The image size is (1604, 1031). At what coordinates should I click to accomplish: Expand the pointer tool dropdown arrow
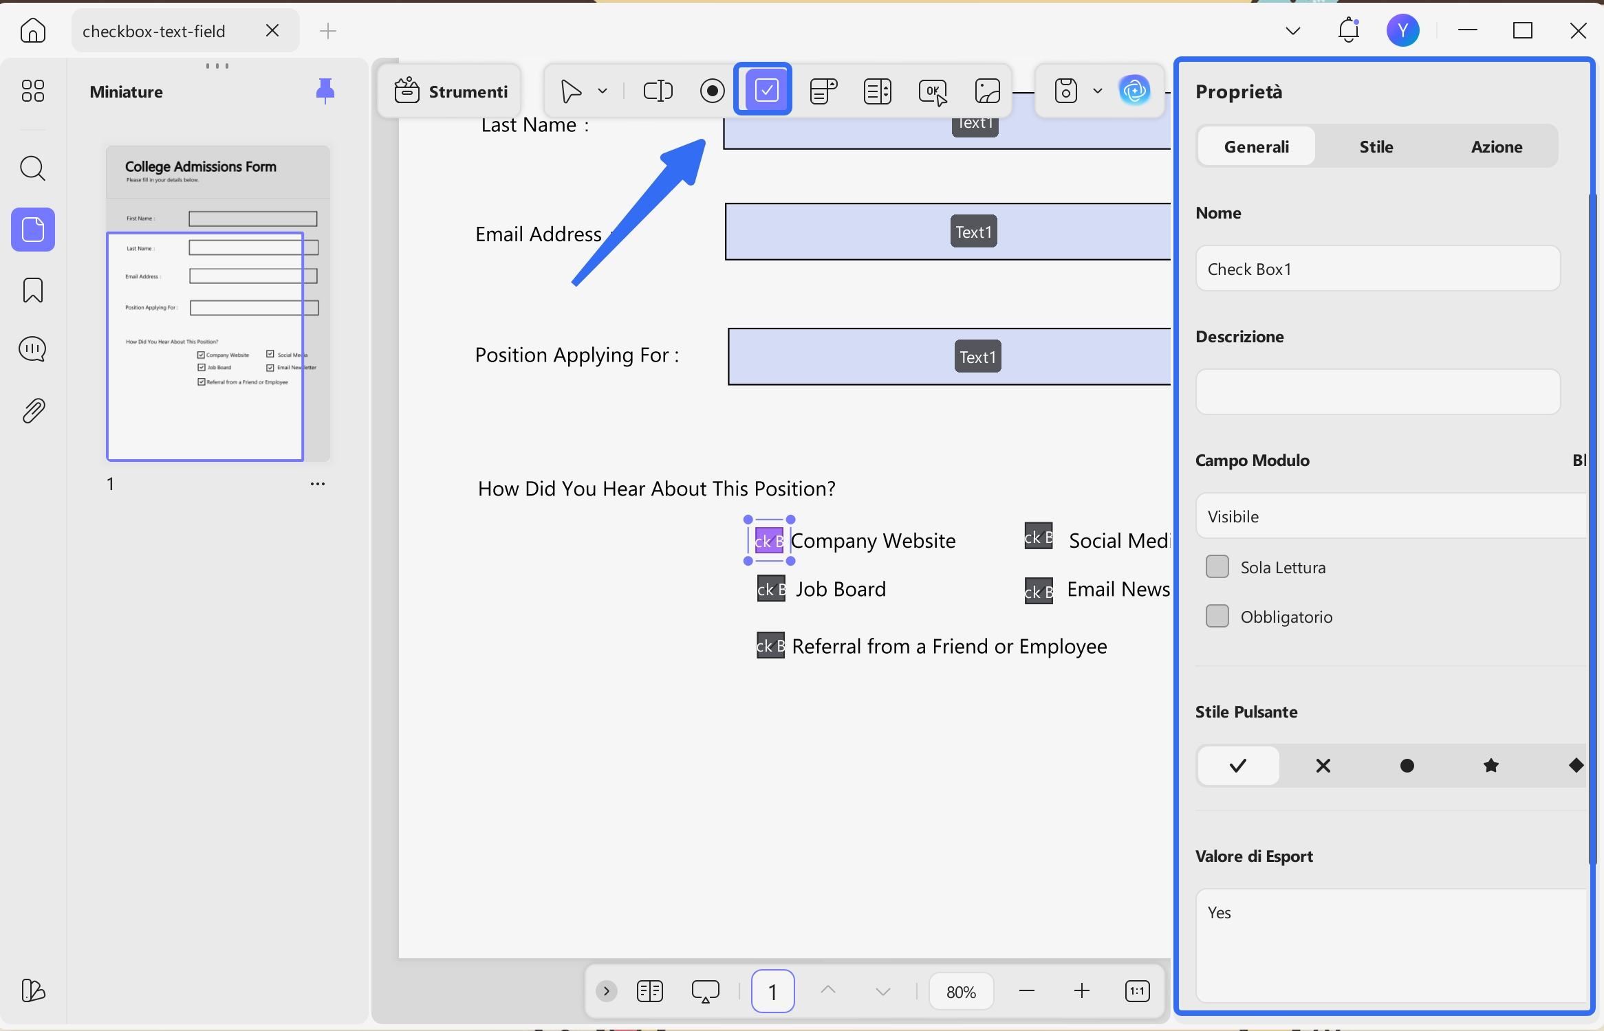pos(603,91)
